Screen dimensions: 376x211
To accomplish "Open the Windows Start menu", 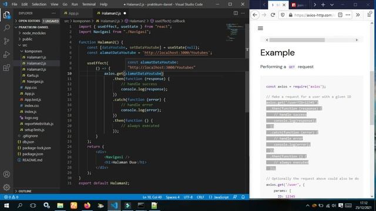I will point(6,206).
